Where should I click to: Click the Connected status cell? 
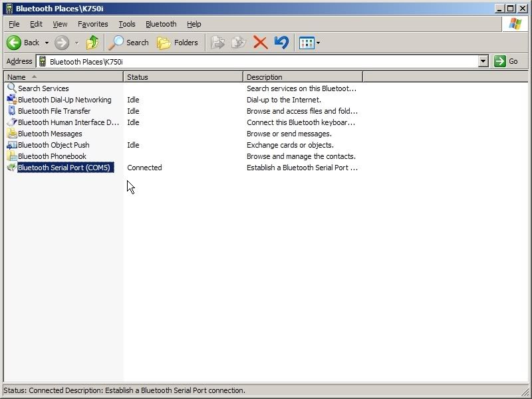144,168
